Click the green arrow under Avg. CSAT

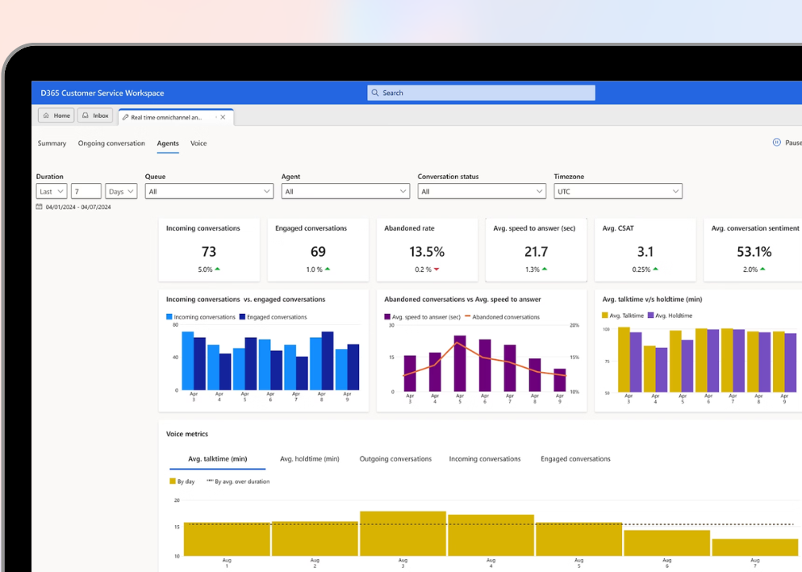pos(656,269)
